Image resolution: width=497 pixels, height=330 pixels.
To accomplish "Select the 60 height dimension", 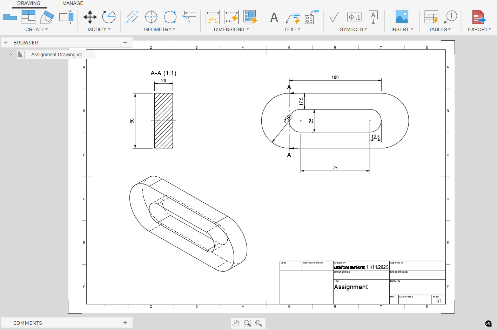I will [132, 121].
